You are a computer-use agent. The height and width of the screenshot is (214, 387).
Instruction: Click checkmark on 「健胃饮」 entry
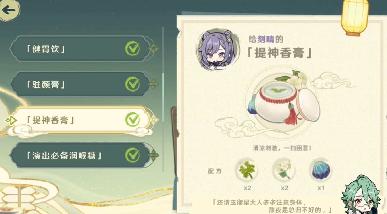coord(133,49)
